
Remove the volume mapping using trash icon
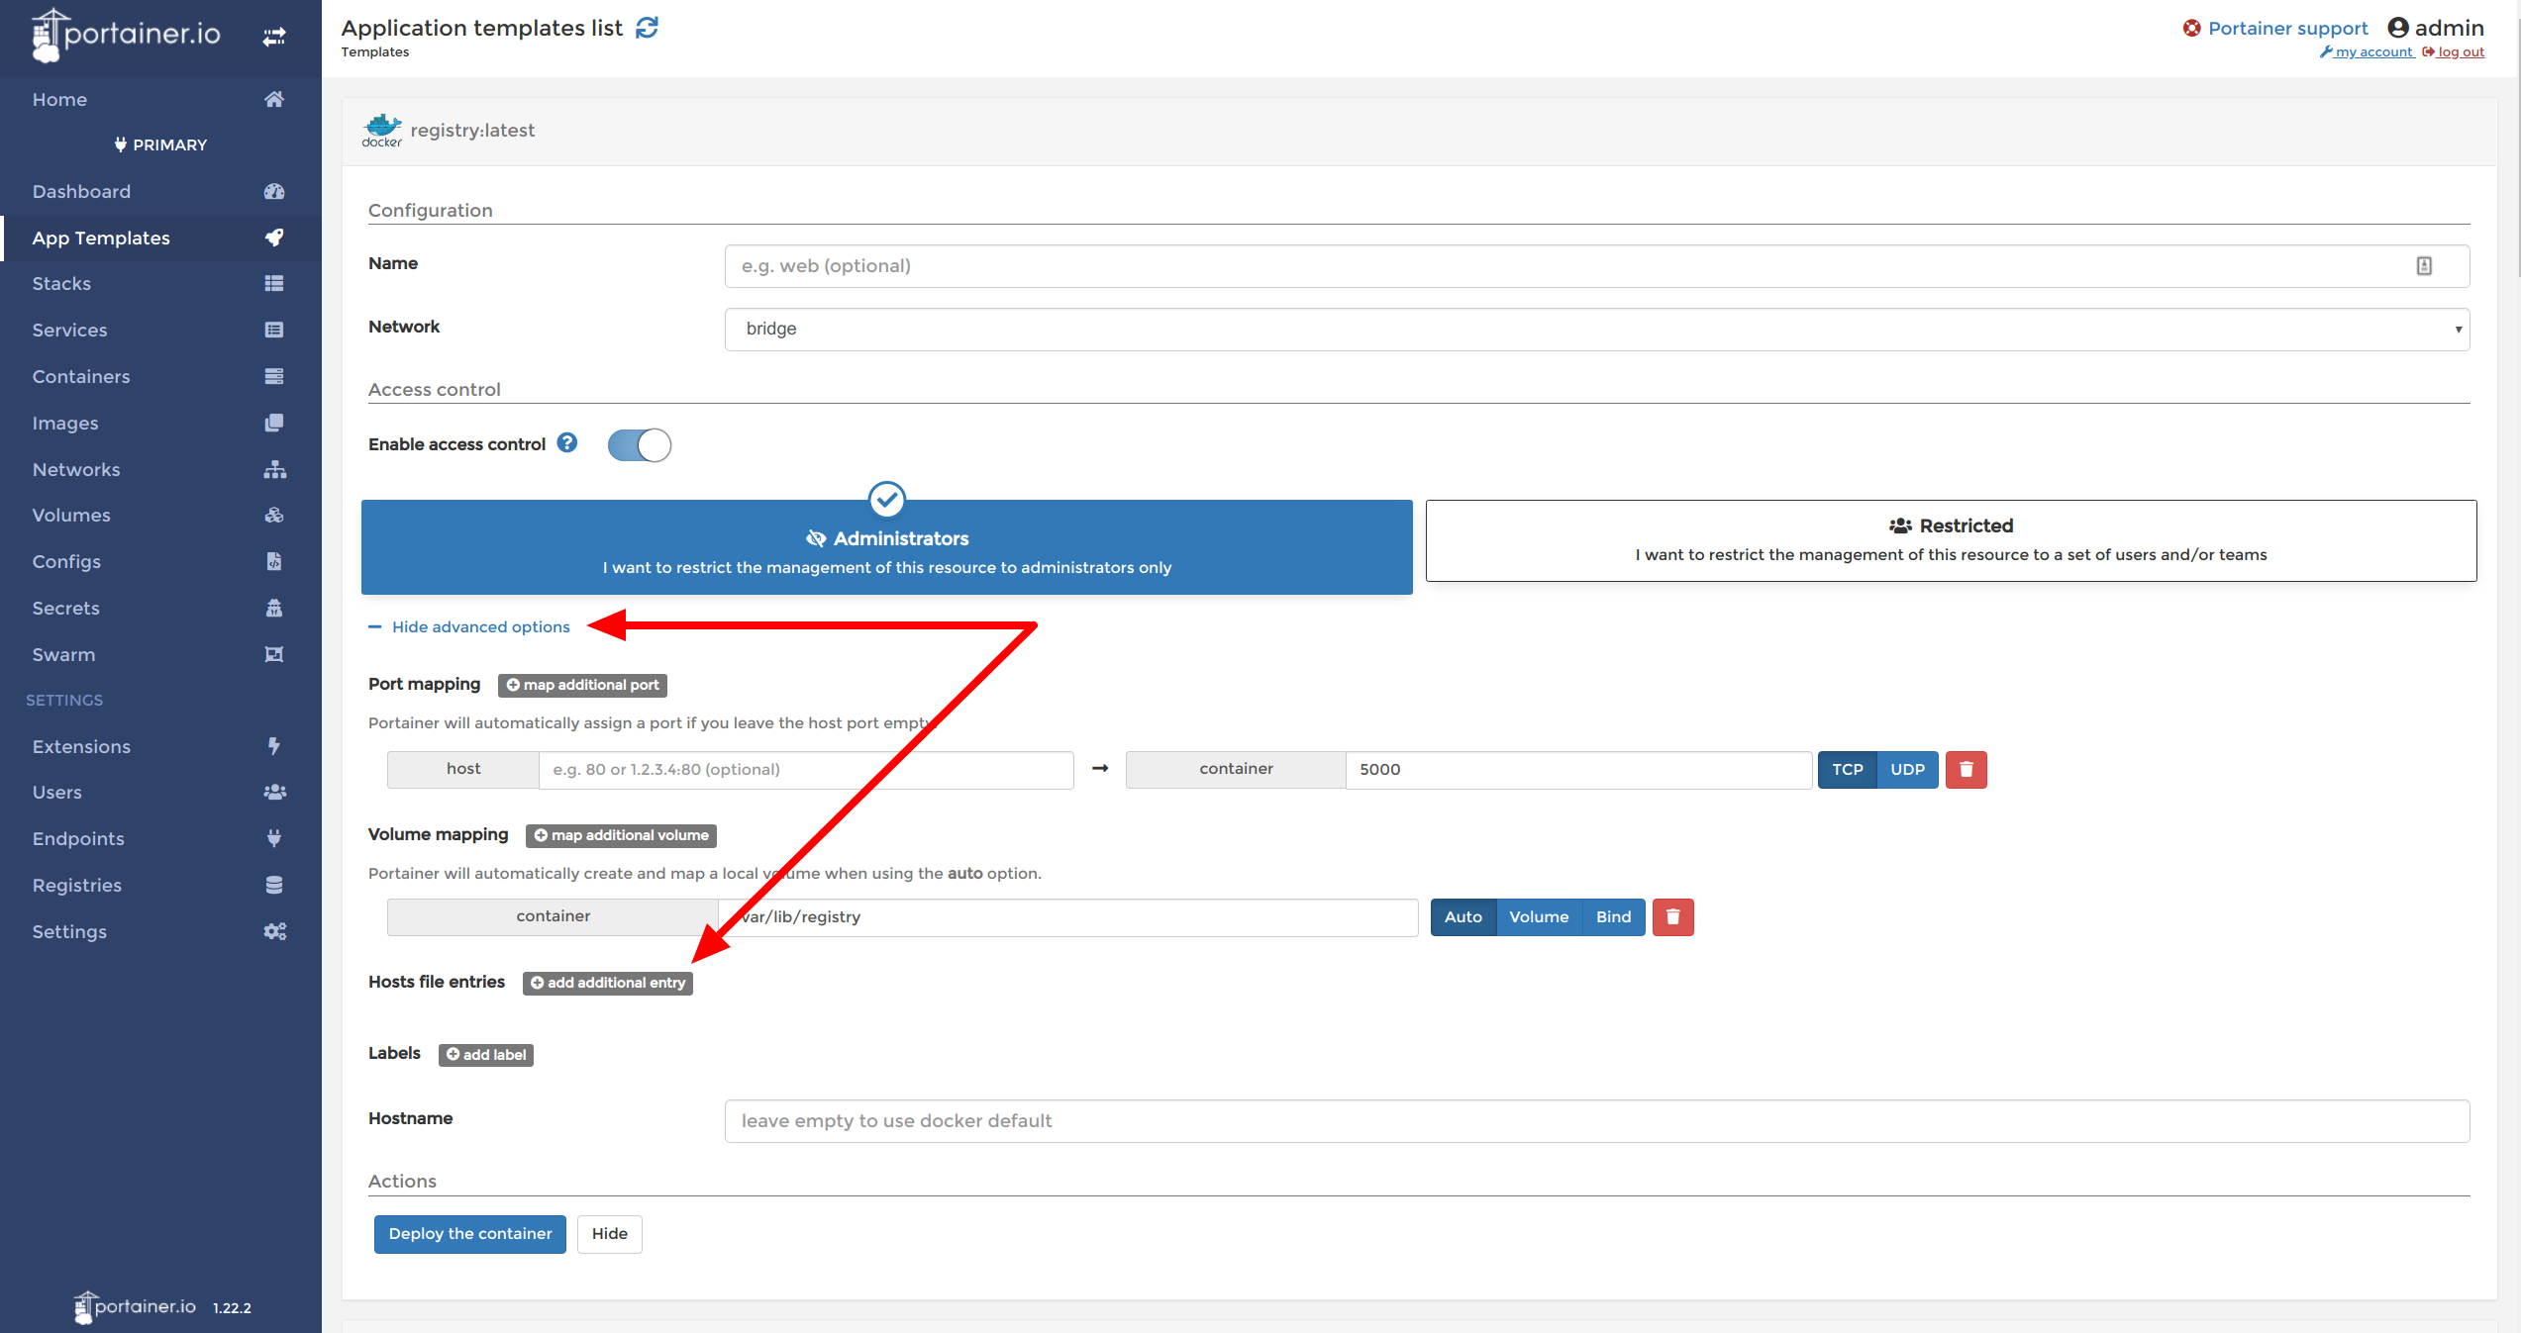[x=1672, y=916]
